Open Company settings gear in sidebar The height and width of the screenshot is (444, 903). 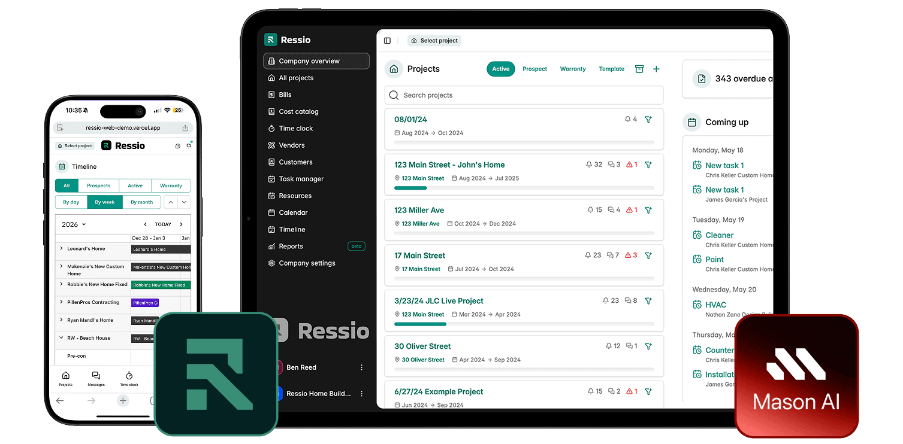[272, 263]
